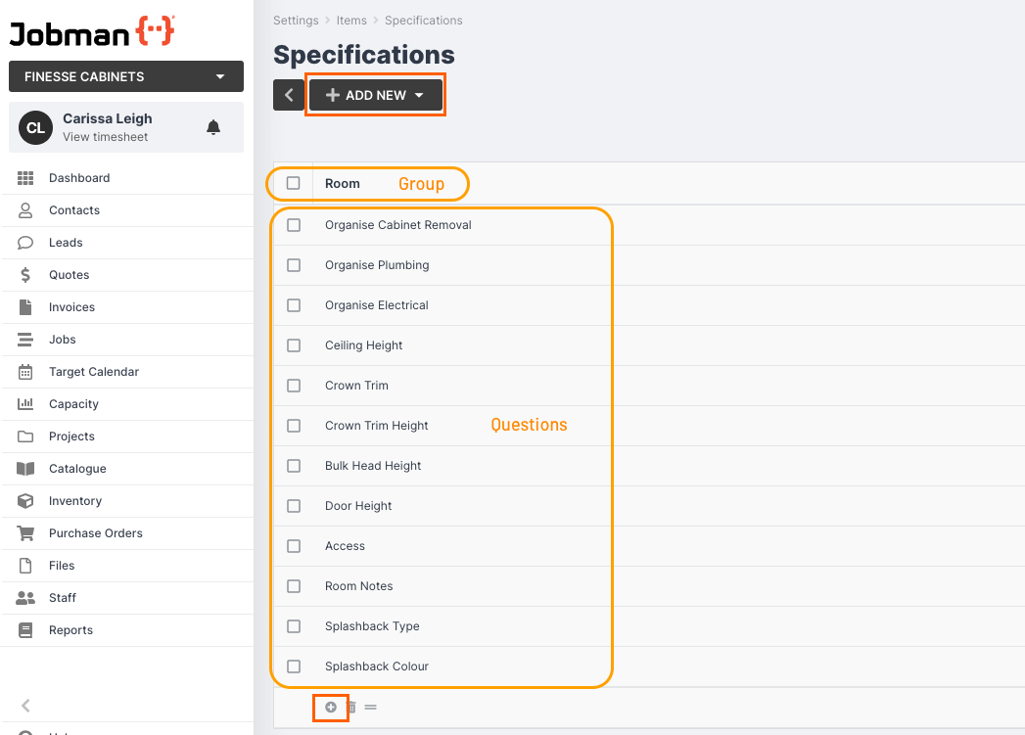Click the Specifications breadcrumb
The width and height of the screenshot is (1025, 735).
pos(424,21)
